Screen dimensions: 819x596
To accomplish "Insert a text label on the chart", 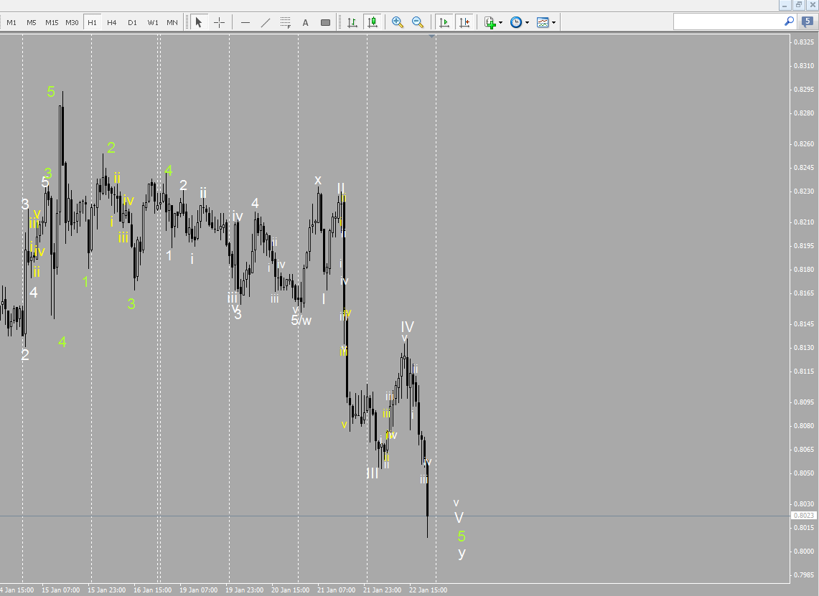I will pyautogui.click(x=324, y=22).
